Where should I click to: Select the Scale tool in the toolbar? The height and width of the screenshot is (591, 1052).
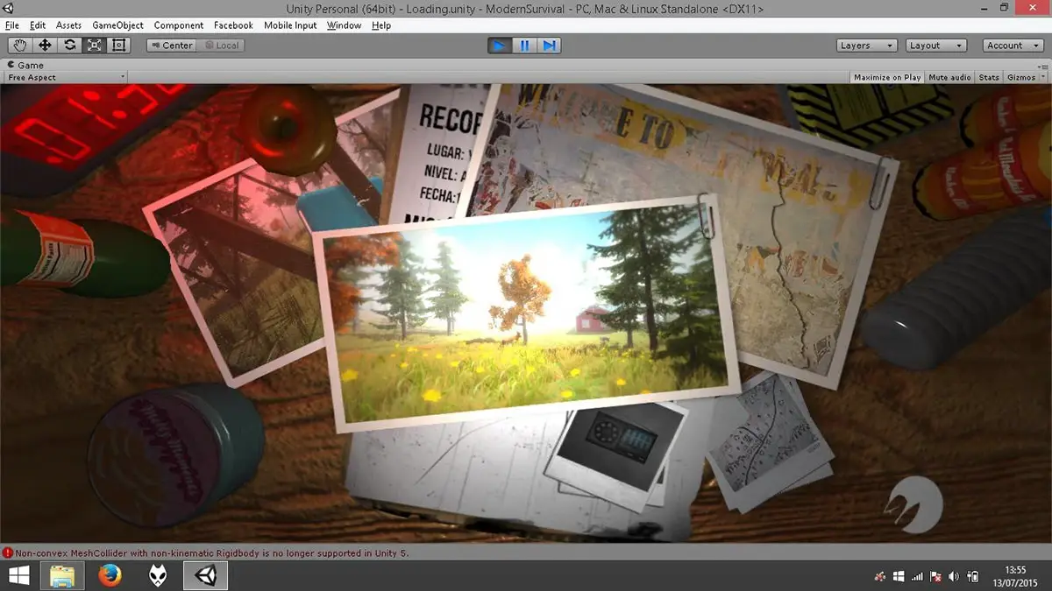tap(94, 46)
